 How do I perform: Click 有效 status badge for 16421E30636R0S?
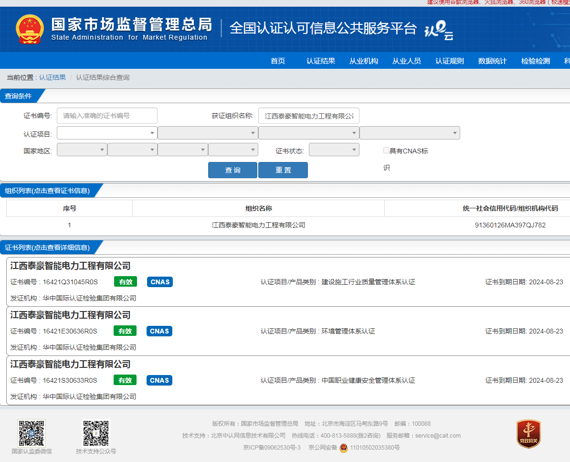tap(125, 331)
